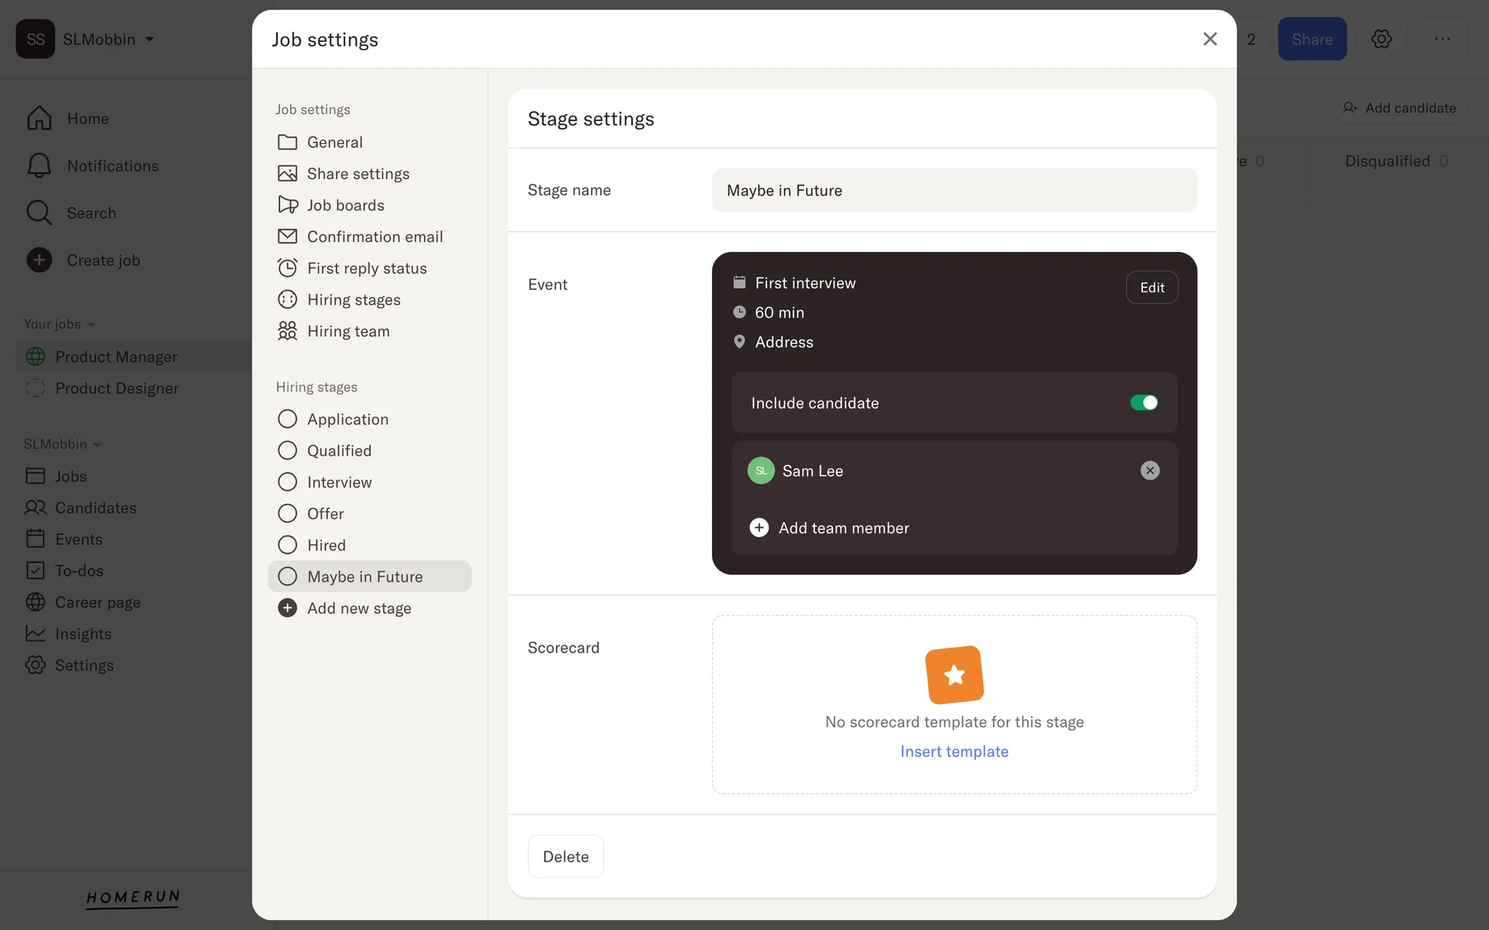
Task: Click the Hiring team people icon
Action: 287,331
